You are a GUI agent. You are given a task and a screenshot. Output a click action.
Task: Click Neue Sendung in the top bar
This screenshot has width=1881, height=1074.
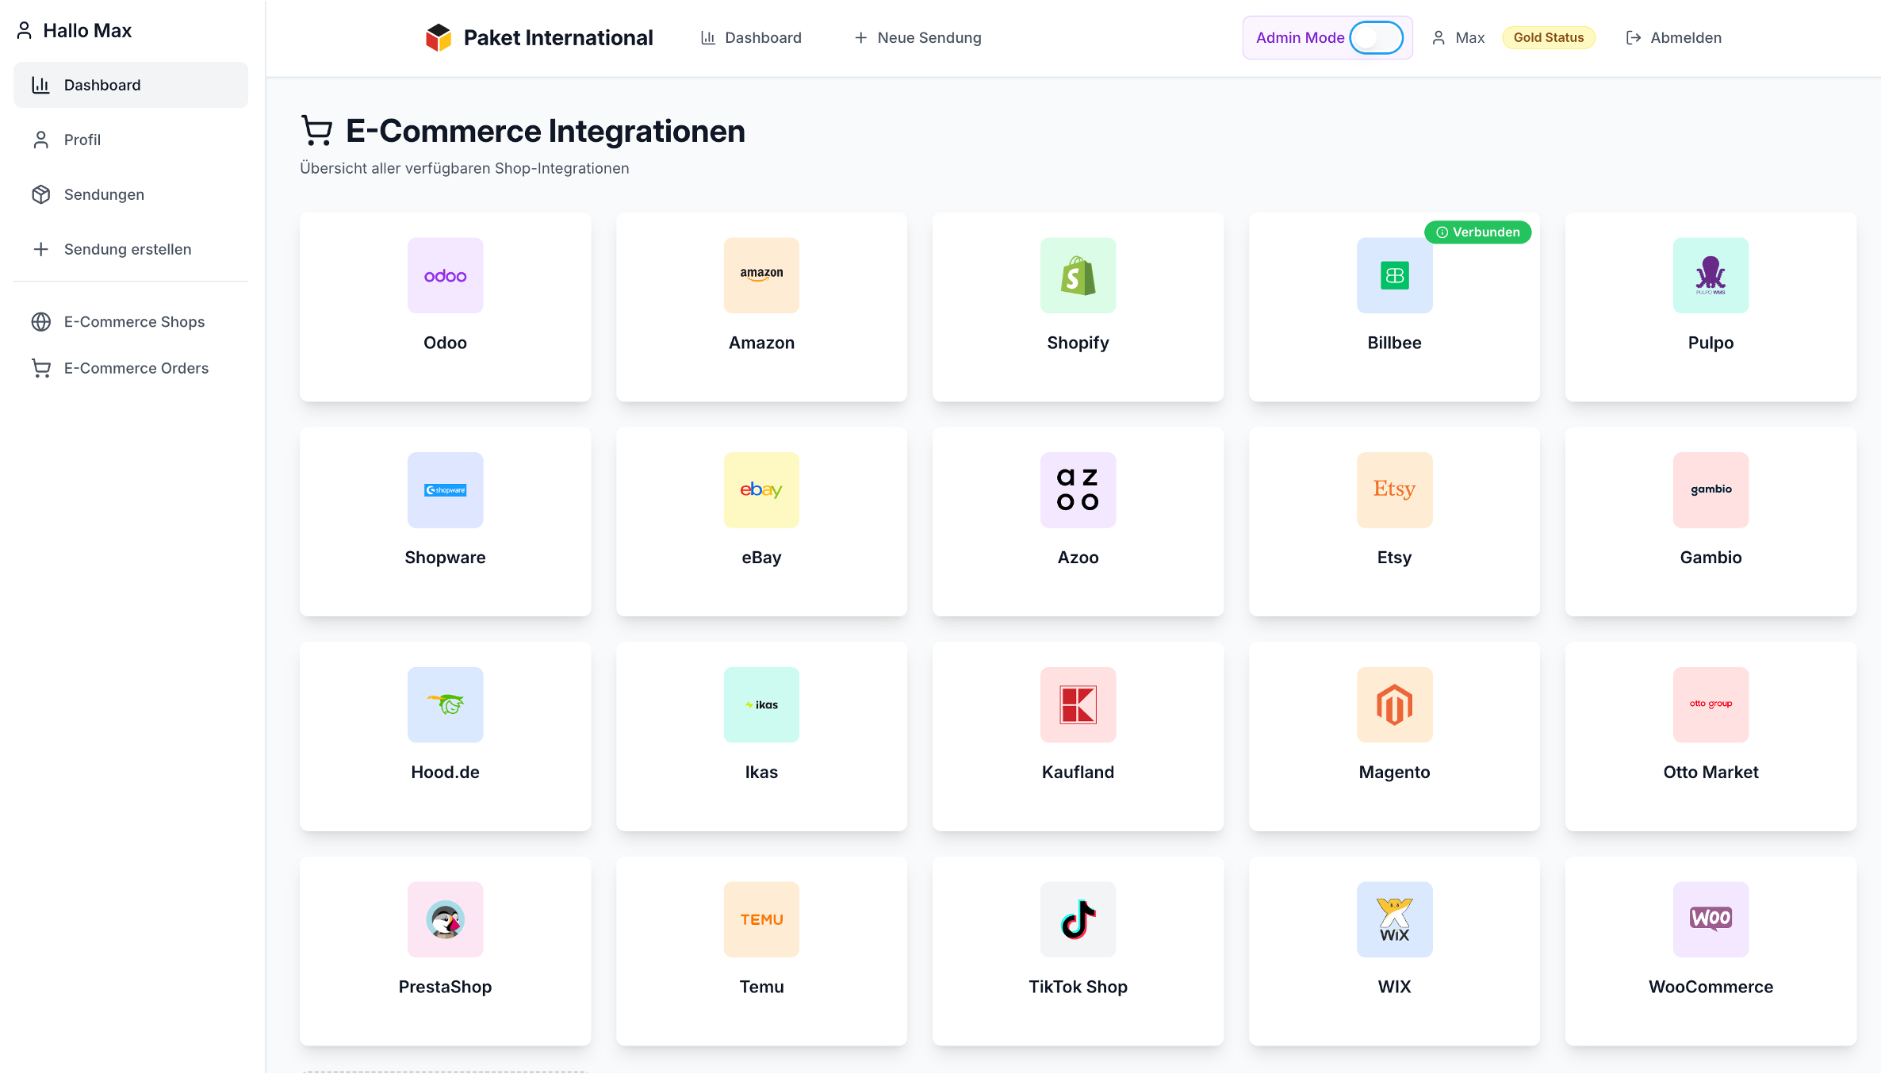click(918, 38)
